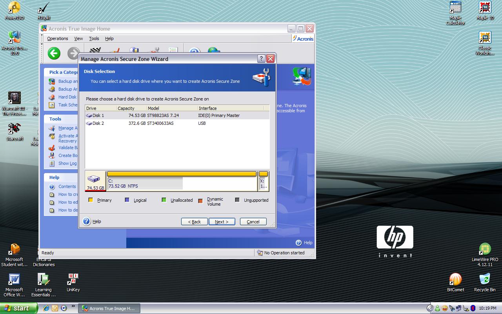Open the Help menu in Acronis
Viewport: 502px width, 314px height.
pos(109,38)
